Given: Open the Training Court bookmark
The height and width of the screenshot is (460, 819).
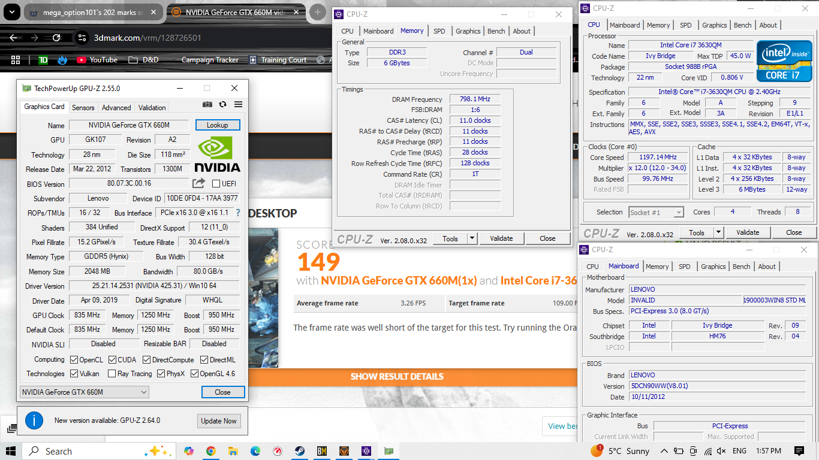Looking at the screenshot, I should click(278, 60).
